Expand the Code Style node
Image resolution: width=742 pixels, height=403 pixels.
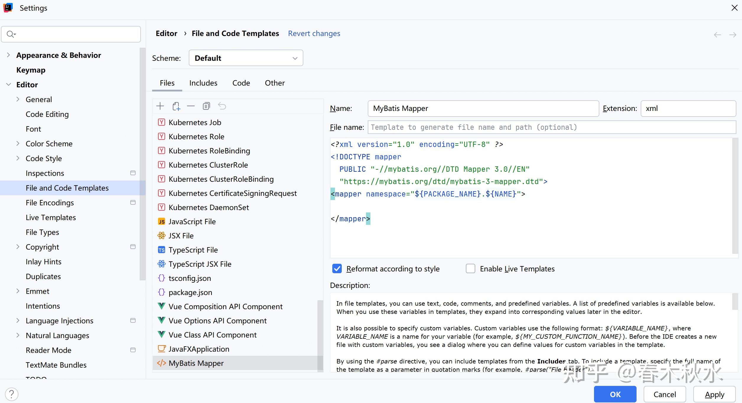click(x=18, y=158)
